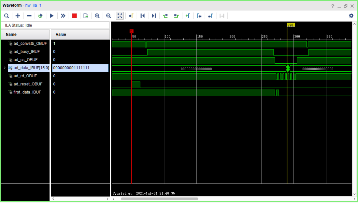Click the value 0 of ad_busy_IBUF

click(54, 52)
